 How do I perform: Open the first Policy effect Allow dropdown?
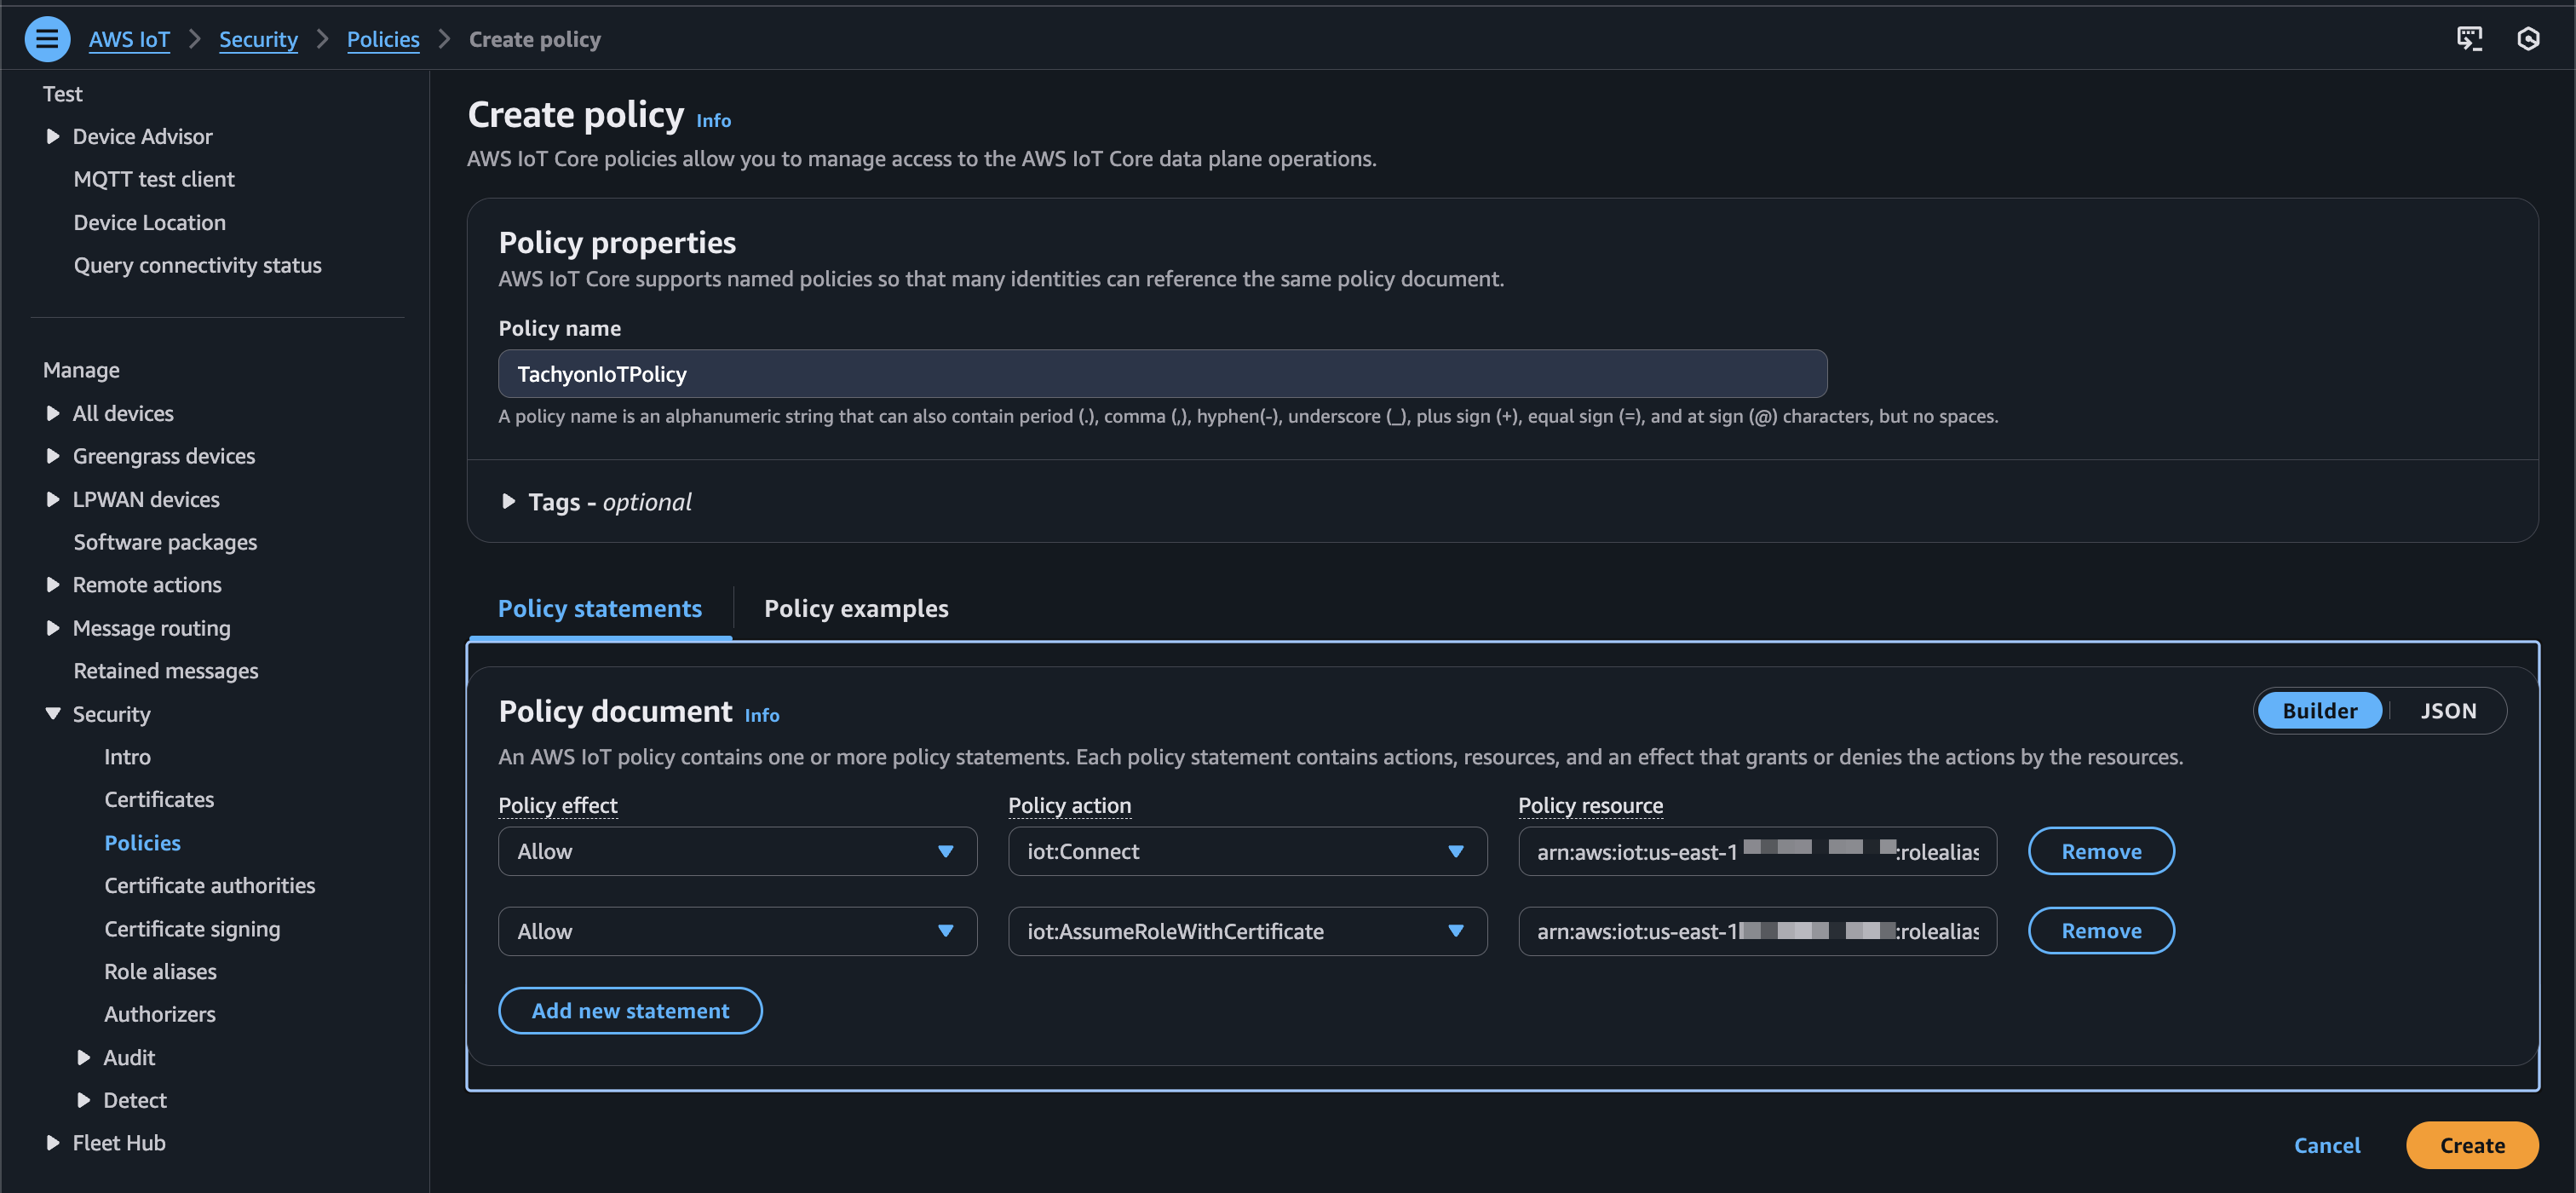point(737,851)
